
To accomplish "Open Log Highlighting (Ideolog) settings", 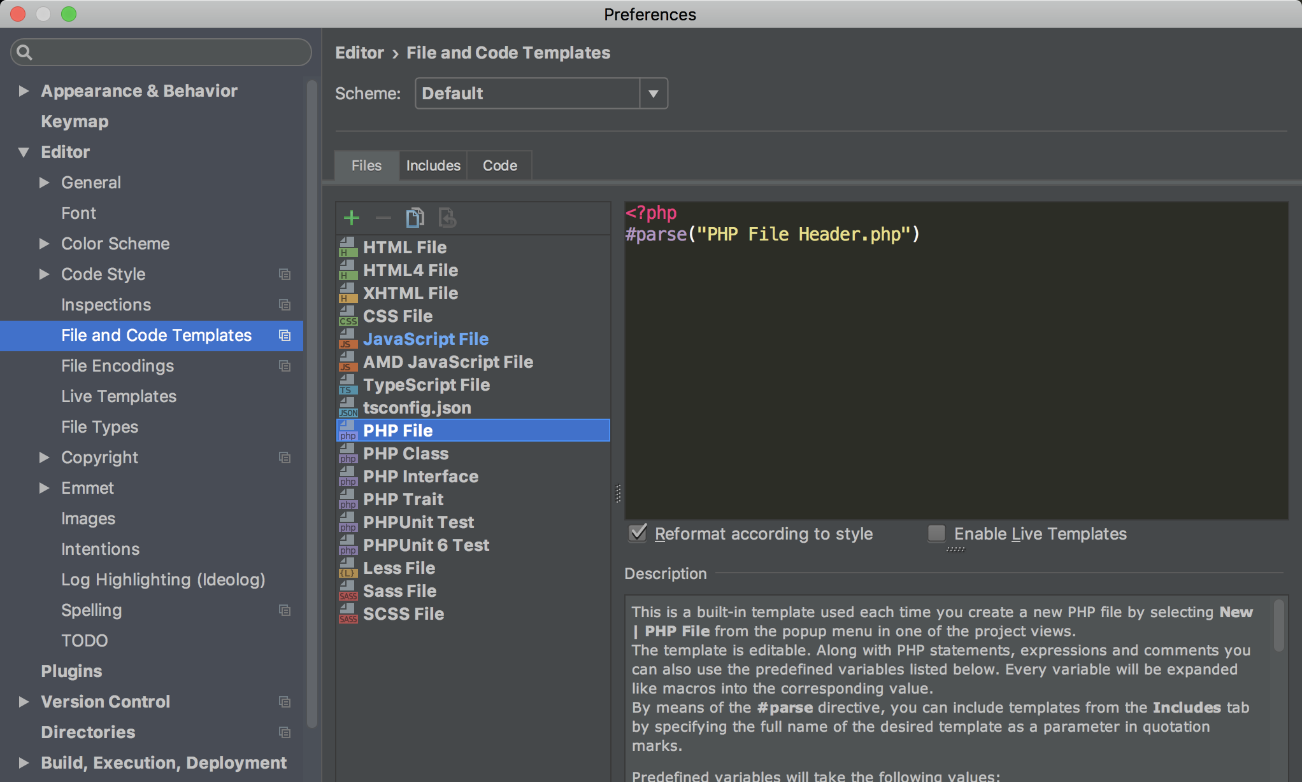I will 163,580.
